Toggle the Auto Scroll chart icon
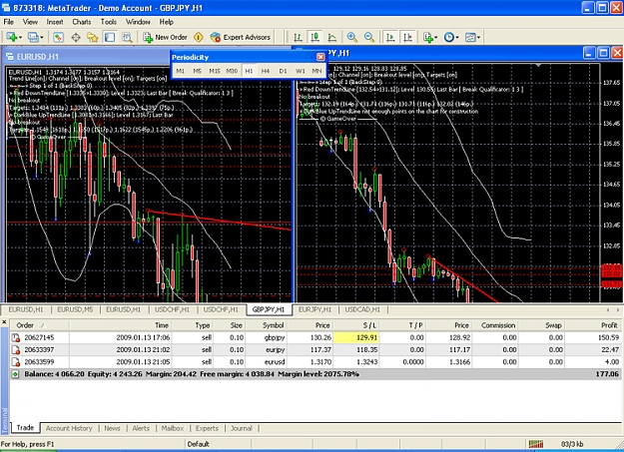Screen dimensions: 624x452 390,37
